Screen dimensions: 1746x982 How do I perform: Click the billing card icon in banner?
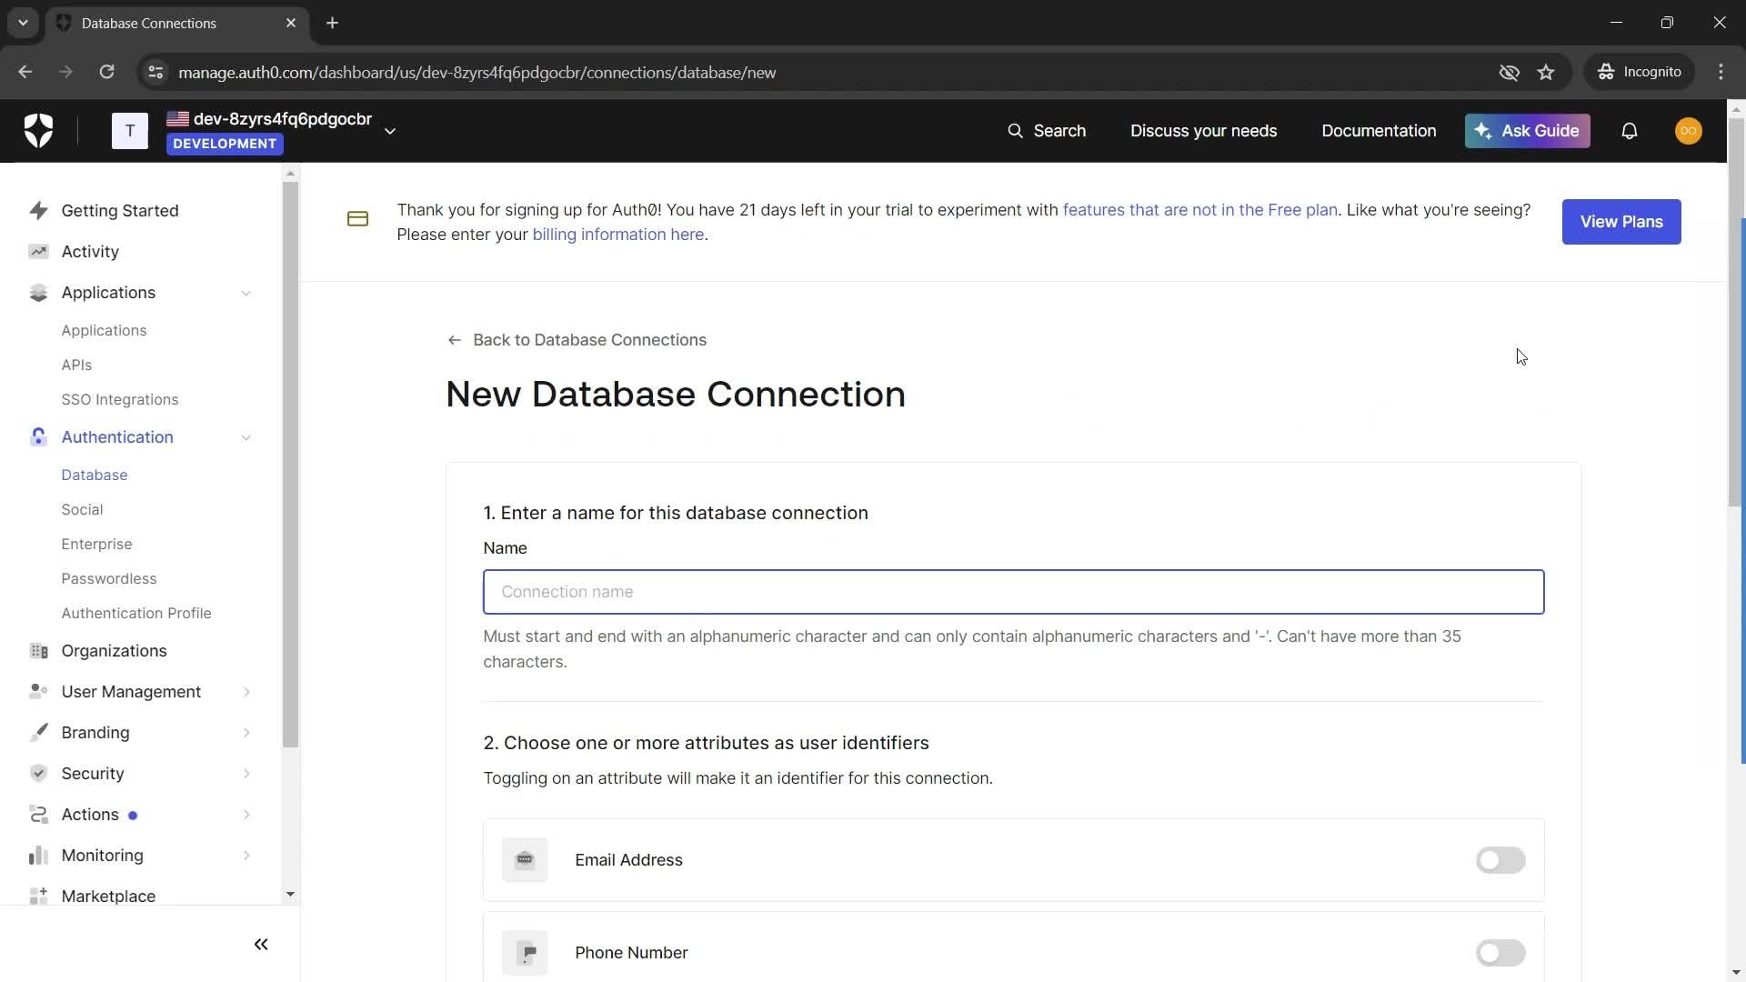(x=357, y=219)
